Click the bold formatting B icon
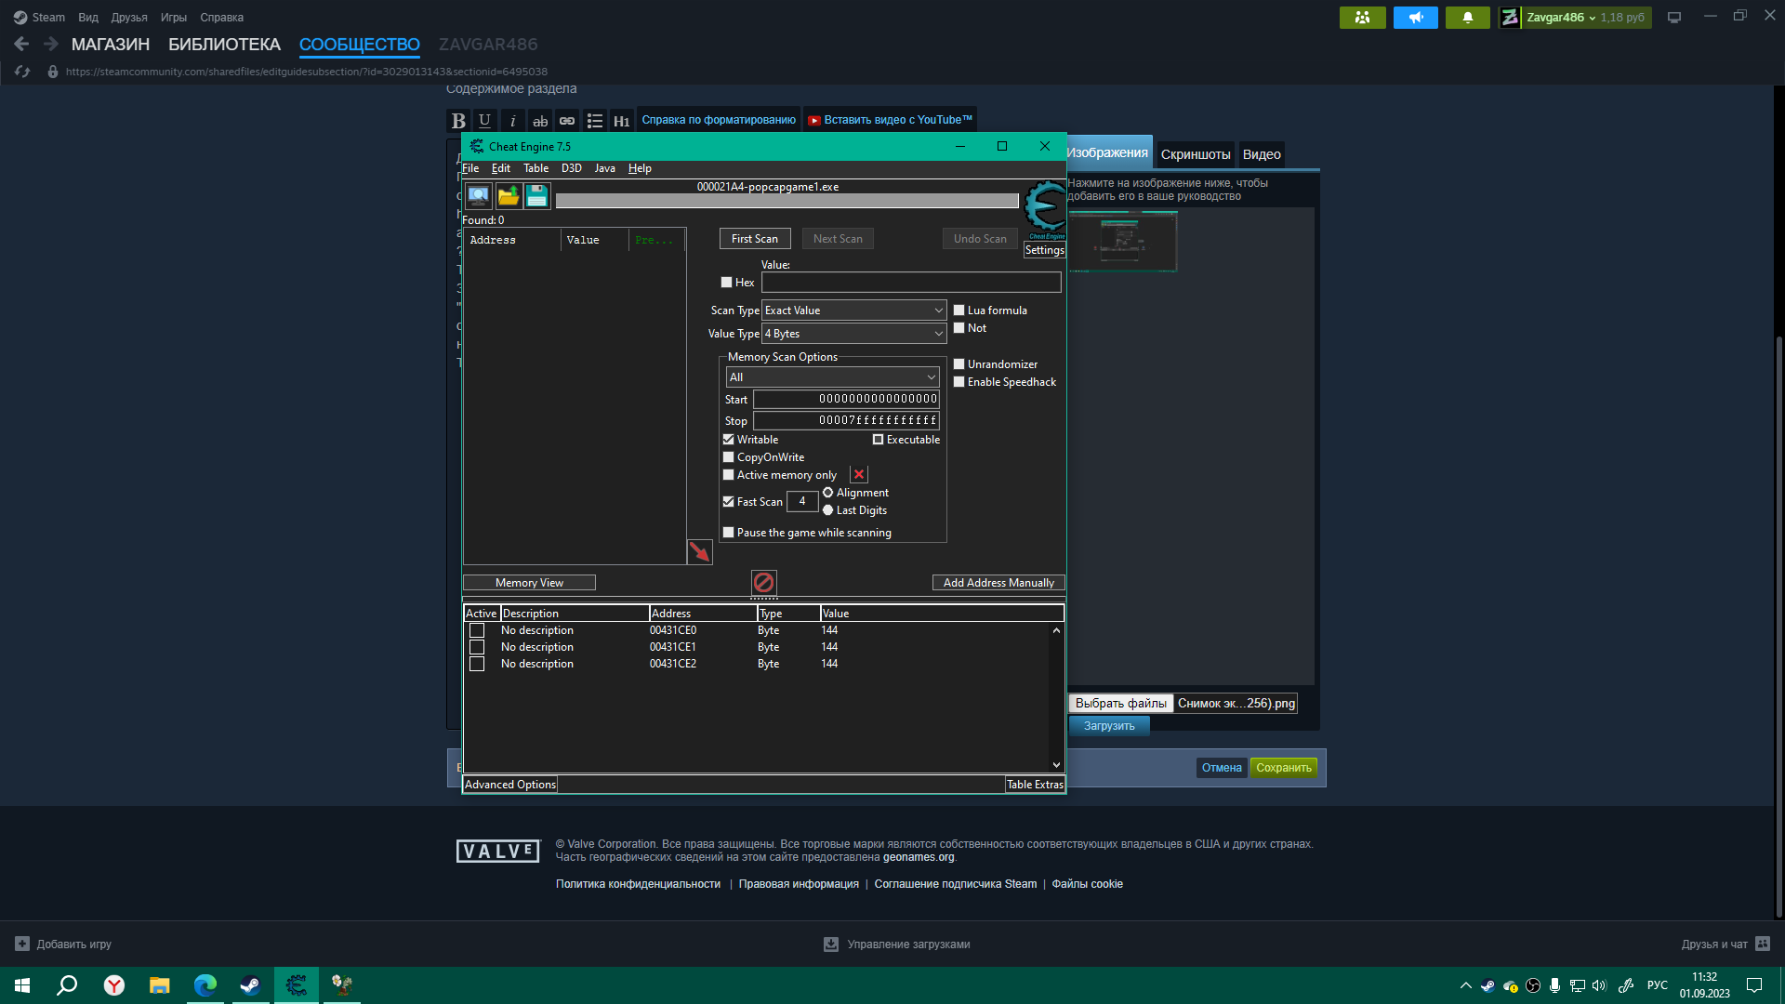Viewport: 1785px width, 1004px height. [x=458, y=121]
